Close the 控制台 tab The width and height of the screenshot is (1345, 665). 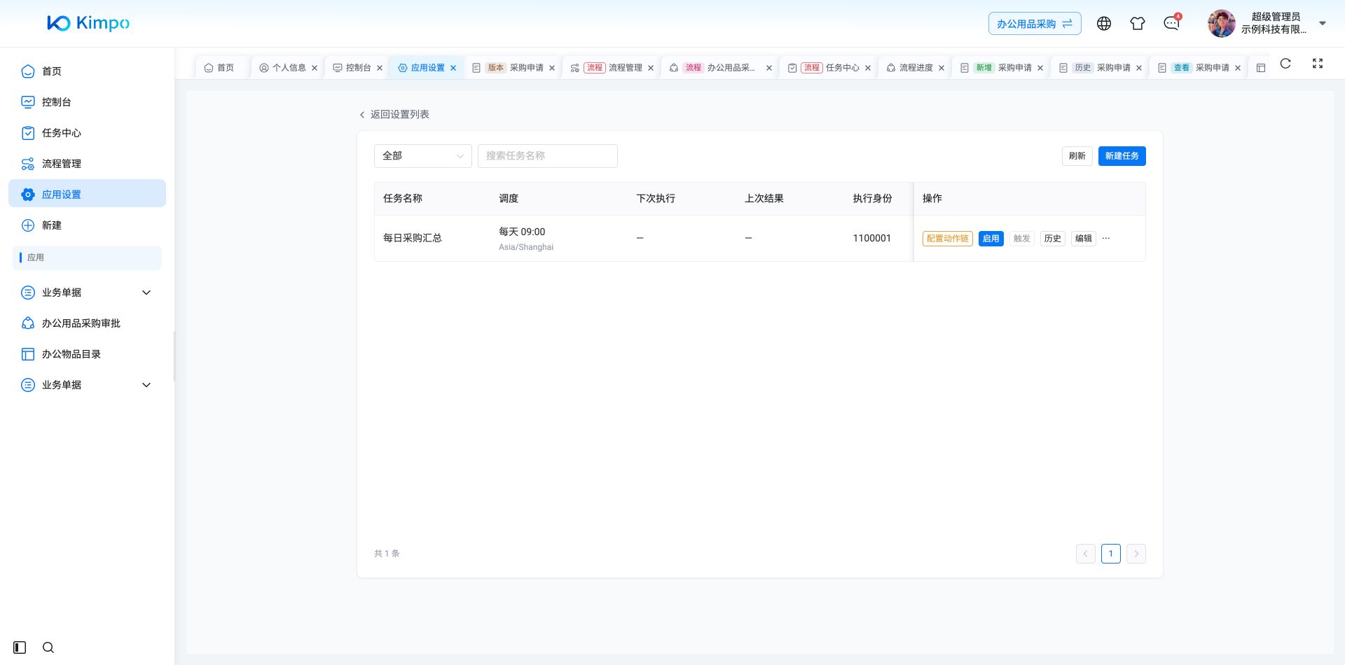click(x=380, y=68)
